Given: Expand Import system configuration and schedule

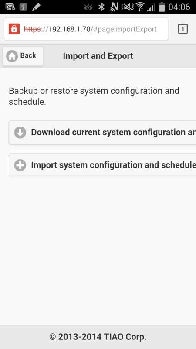Looking at the screenshot, I should (102, 165).
